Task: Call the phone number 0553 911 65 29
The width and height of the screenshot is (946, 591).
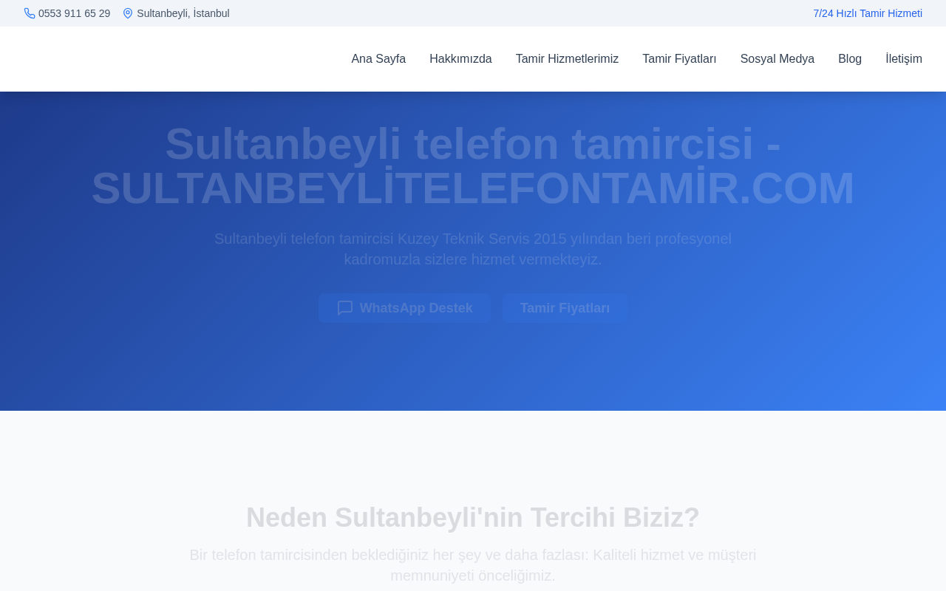Action: pyautogui.click(x=74, y=13)
